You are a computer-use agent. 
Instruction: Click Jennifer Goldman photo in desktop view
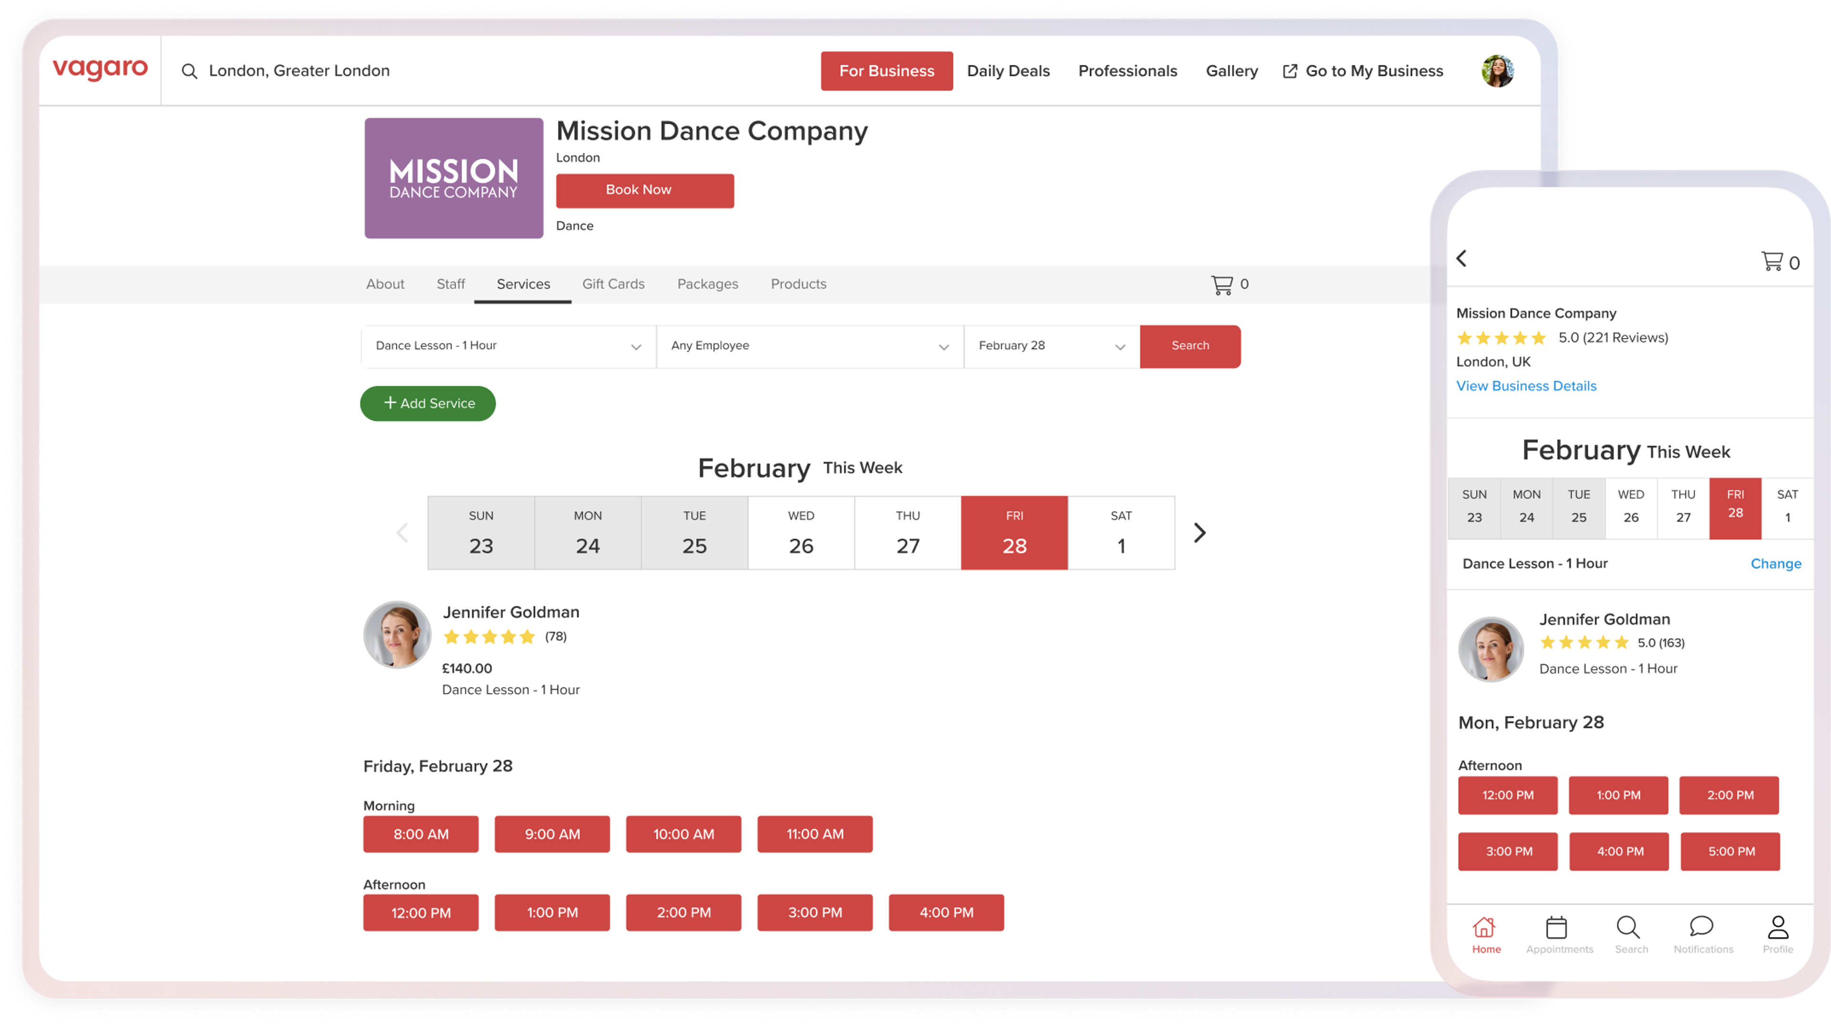pyautogui.click(x=397, y=635)
